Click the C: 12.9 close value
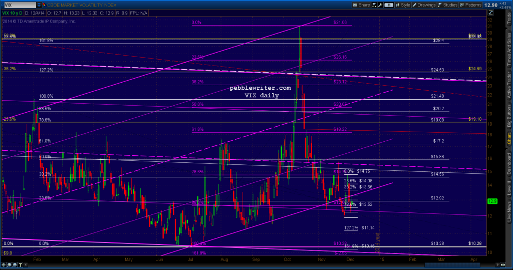Viewport: 513px width, 270px height. point(107,13)
